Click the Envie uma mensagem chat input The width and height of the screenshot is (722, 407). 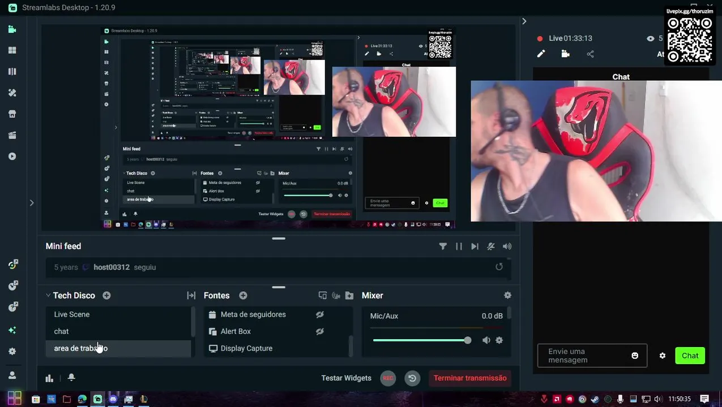[592, 356]
